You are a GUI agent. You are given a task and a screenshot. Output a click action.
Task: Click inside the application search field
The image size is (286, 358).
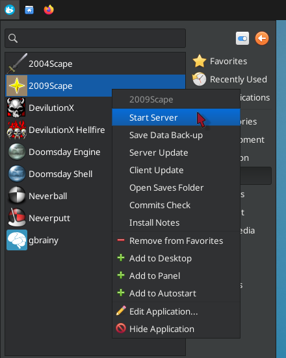tap(95, 38)
